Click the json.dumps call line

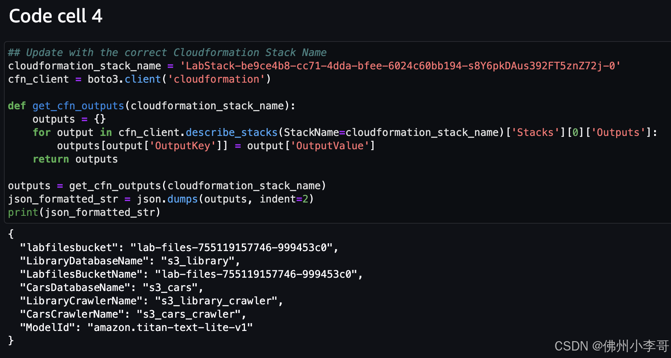pos(161,199)
